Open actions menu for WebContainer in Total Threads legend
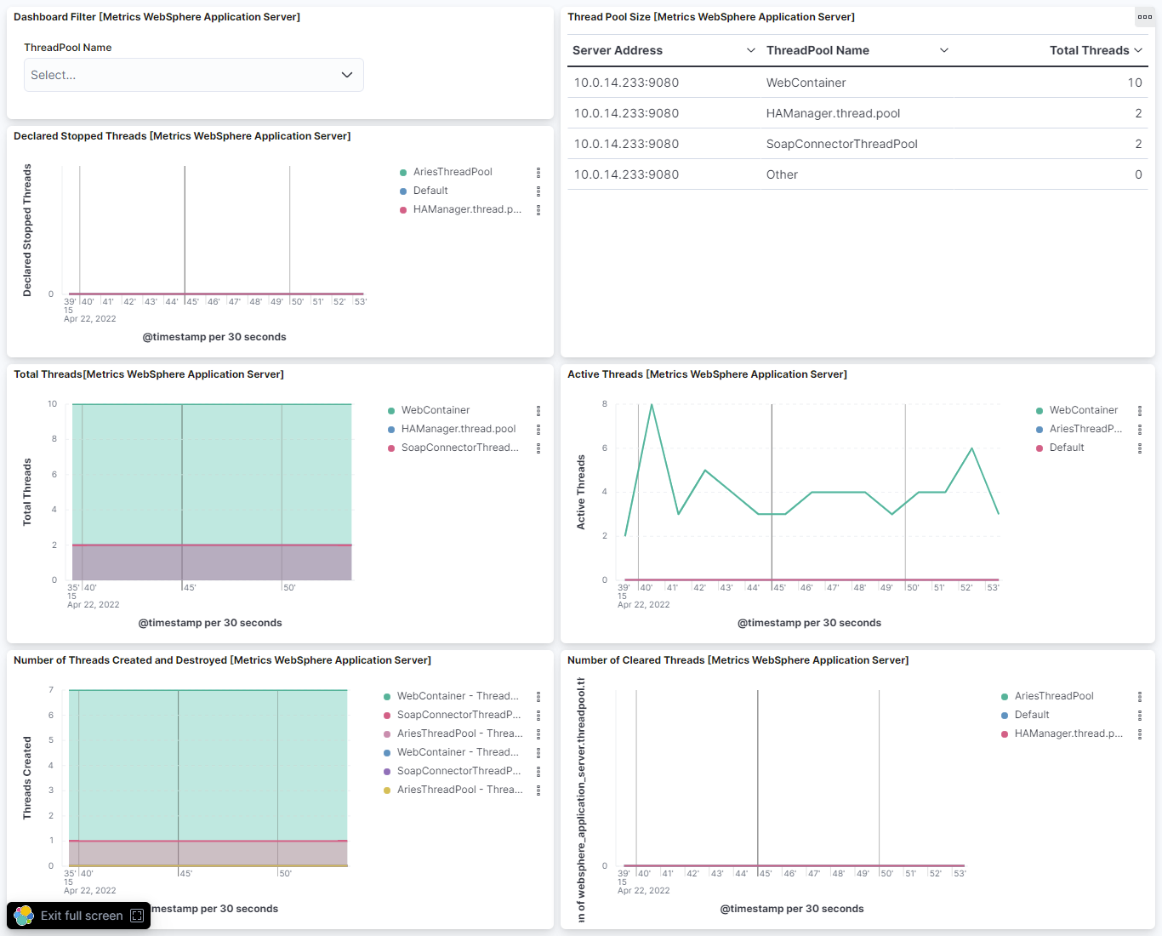 538,410
